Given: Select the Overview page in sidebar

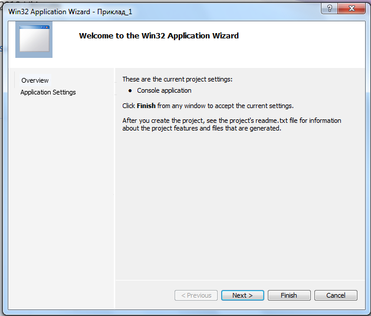Looking at the screenshot, I should (35, 80).
